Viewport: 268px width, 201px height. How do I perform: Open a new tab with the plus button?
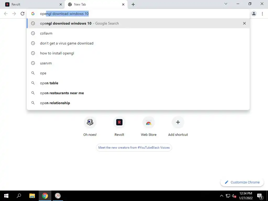coord(133,4)
